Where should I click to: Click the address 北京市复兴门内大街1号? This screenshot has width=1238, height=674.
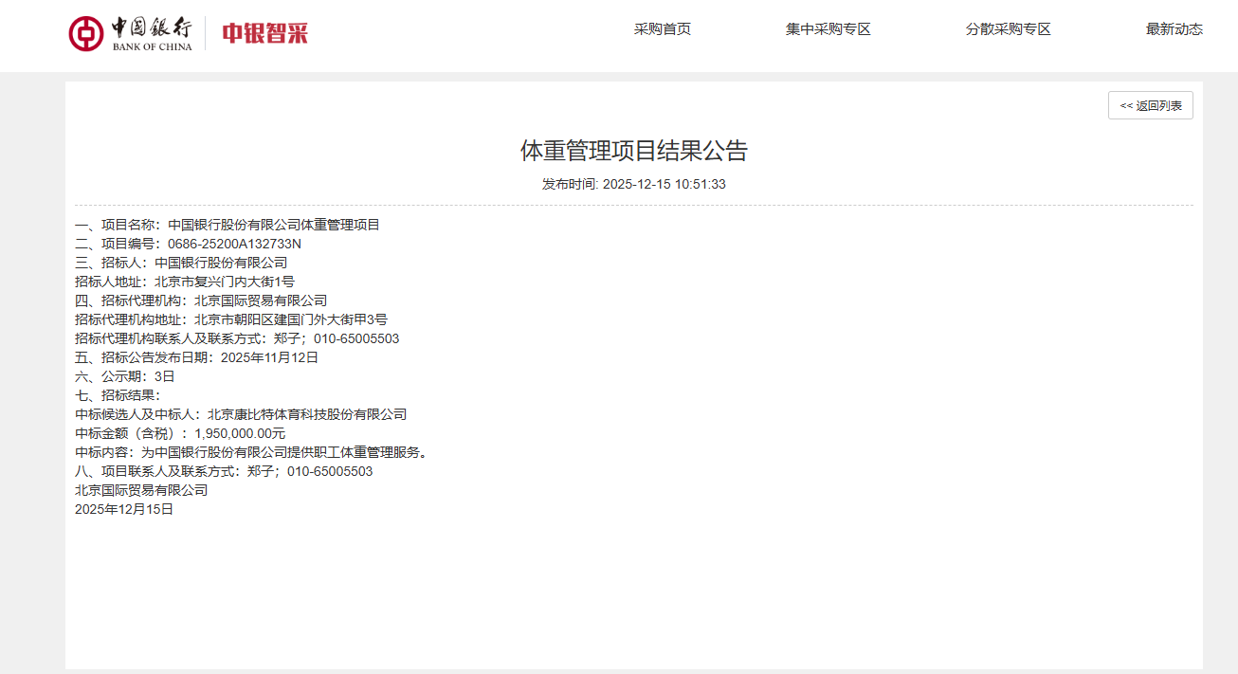coord(225,282)
